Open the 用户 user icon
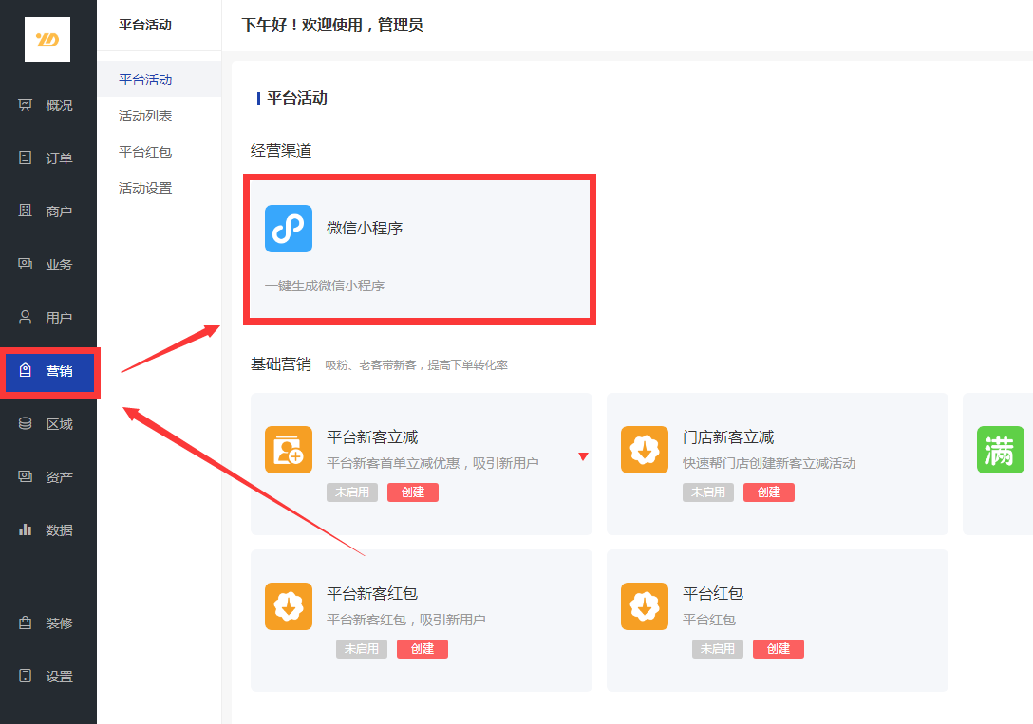 point(25,317)
